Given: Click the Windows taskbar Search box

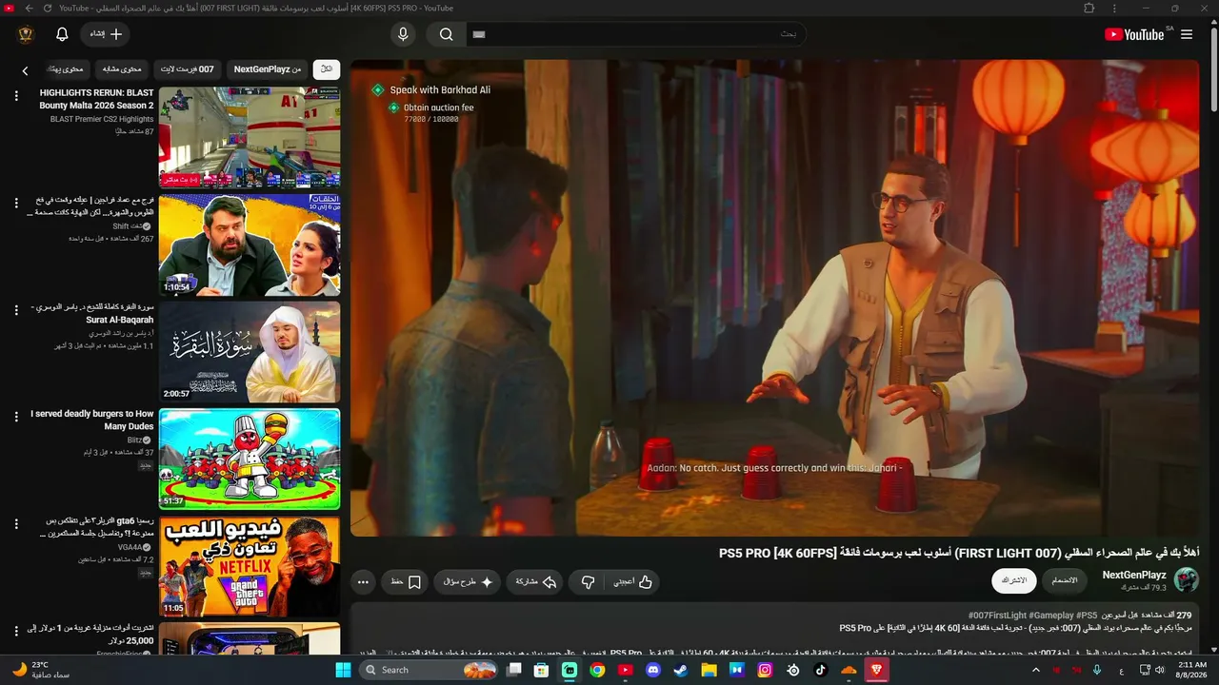Looking at the screenshot, I should coord(430,670).
